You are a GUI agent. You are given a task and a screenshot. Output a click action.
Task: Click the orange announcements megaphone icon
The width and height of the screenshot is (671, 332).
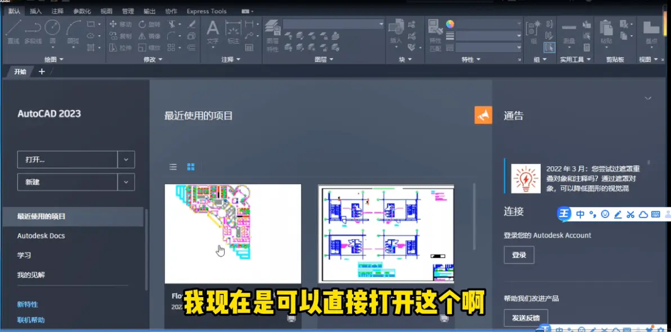coord(483,115)
